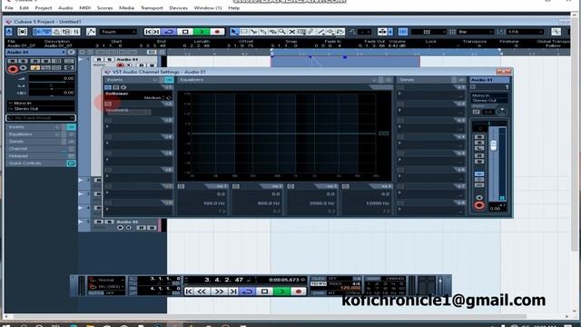Go to next marker in toolbar
This screenshot has height=327, width=581.
click(x=157, y=32)
